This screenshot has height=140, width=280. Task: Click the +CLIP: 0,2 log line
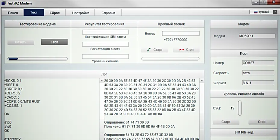13,93
